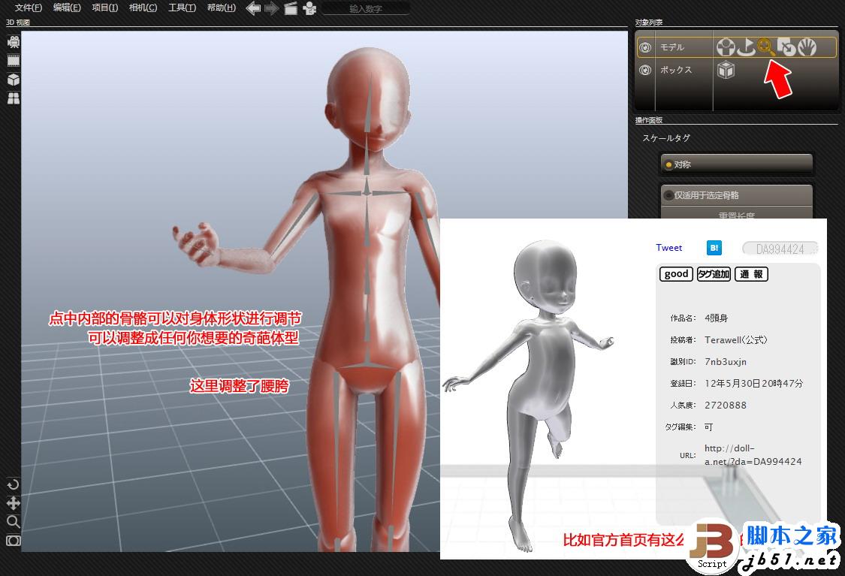Click the 4頭身 work name text
Image resolution: width=845 pixels, height=576 pixels.
coord(717,318)
